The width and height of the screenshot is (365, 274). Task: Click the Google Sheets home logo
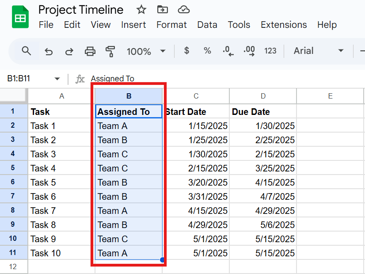pyautogui.click(x=20, y=18)
